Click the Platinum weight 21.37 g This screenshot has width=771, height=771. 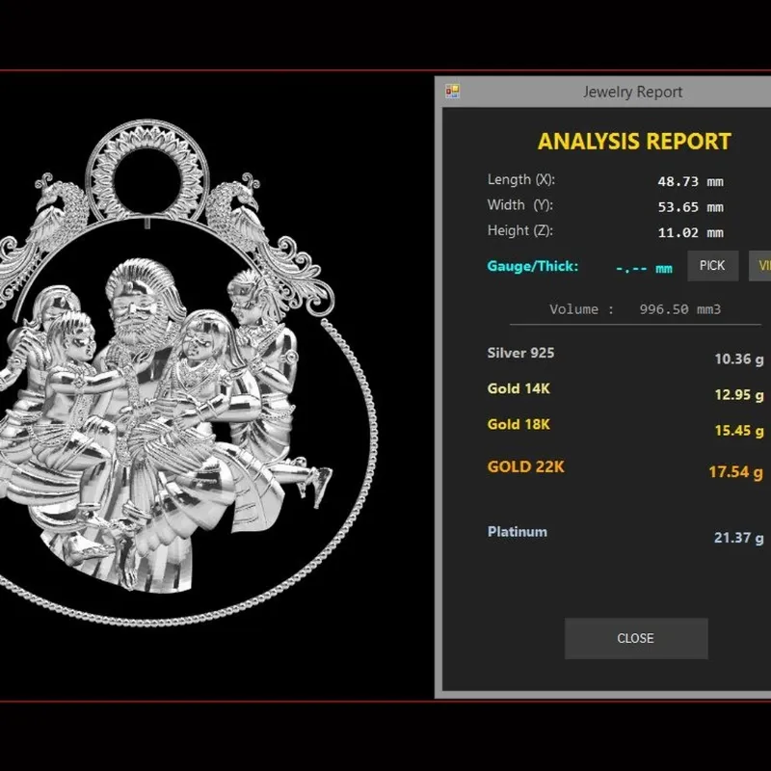738,538
